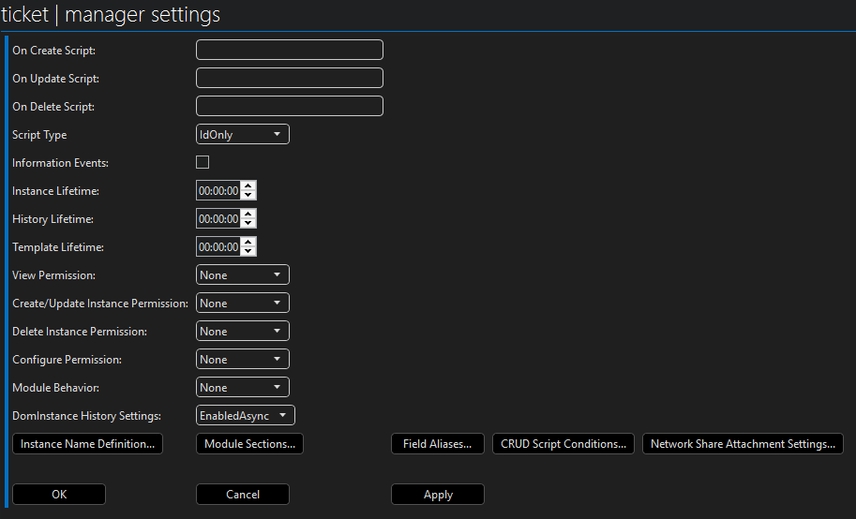Increase Template Lifetime using up arrow

(248, 243)
